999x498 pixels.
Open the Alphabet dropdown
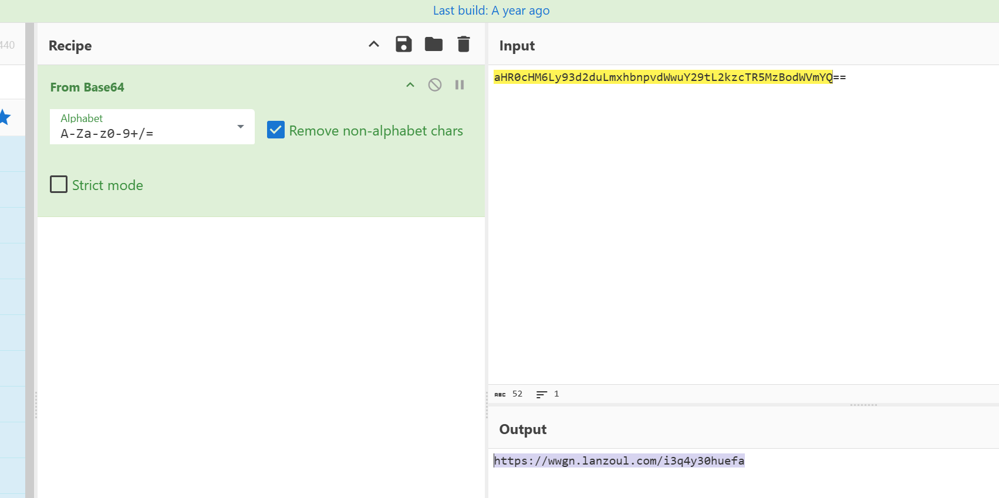(x=152, y=127)
